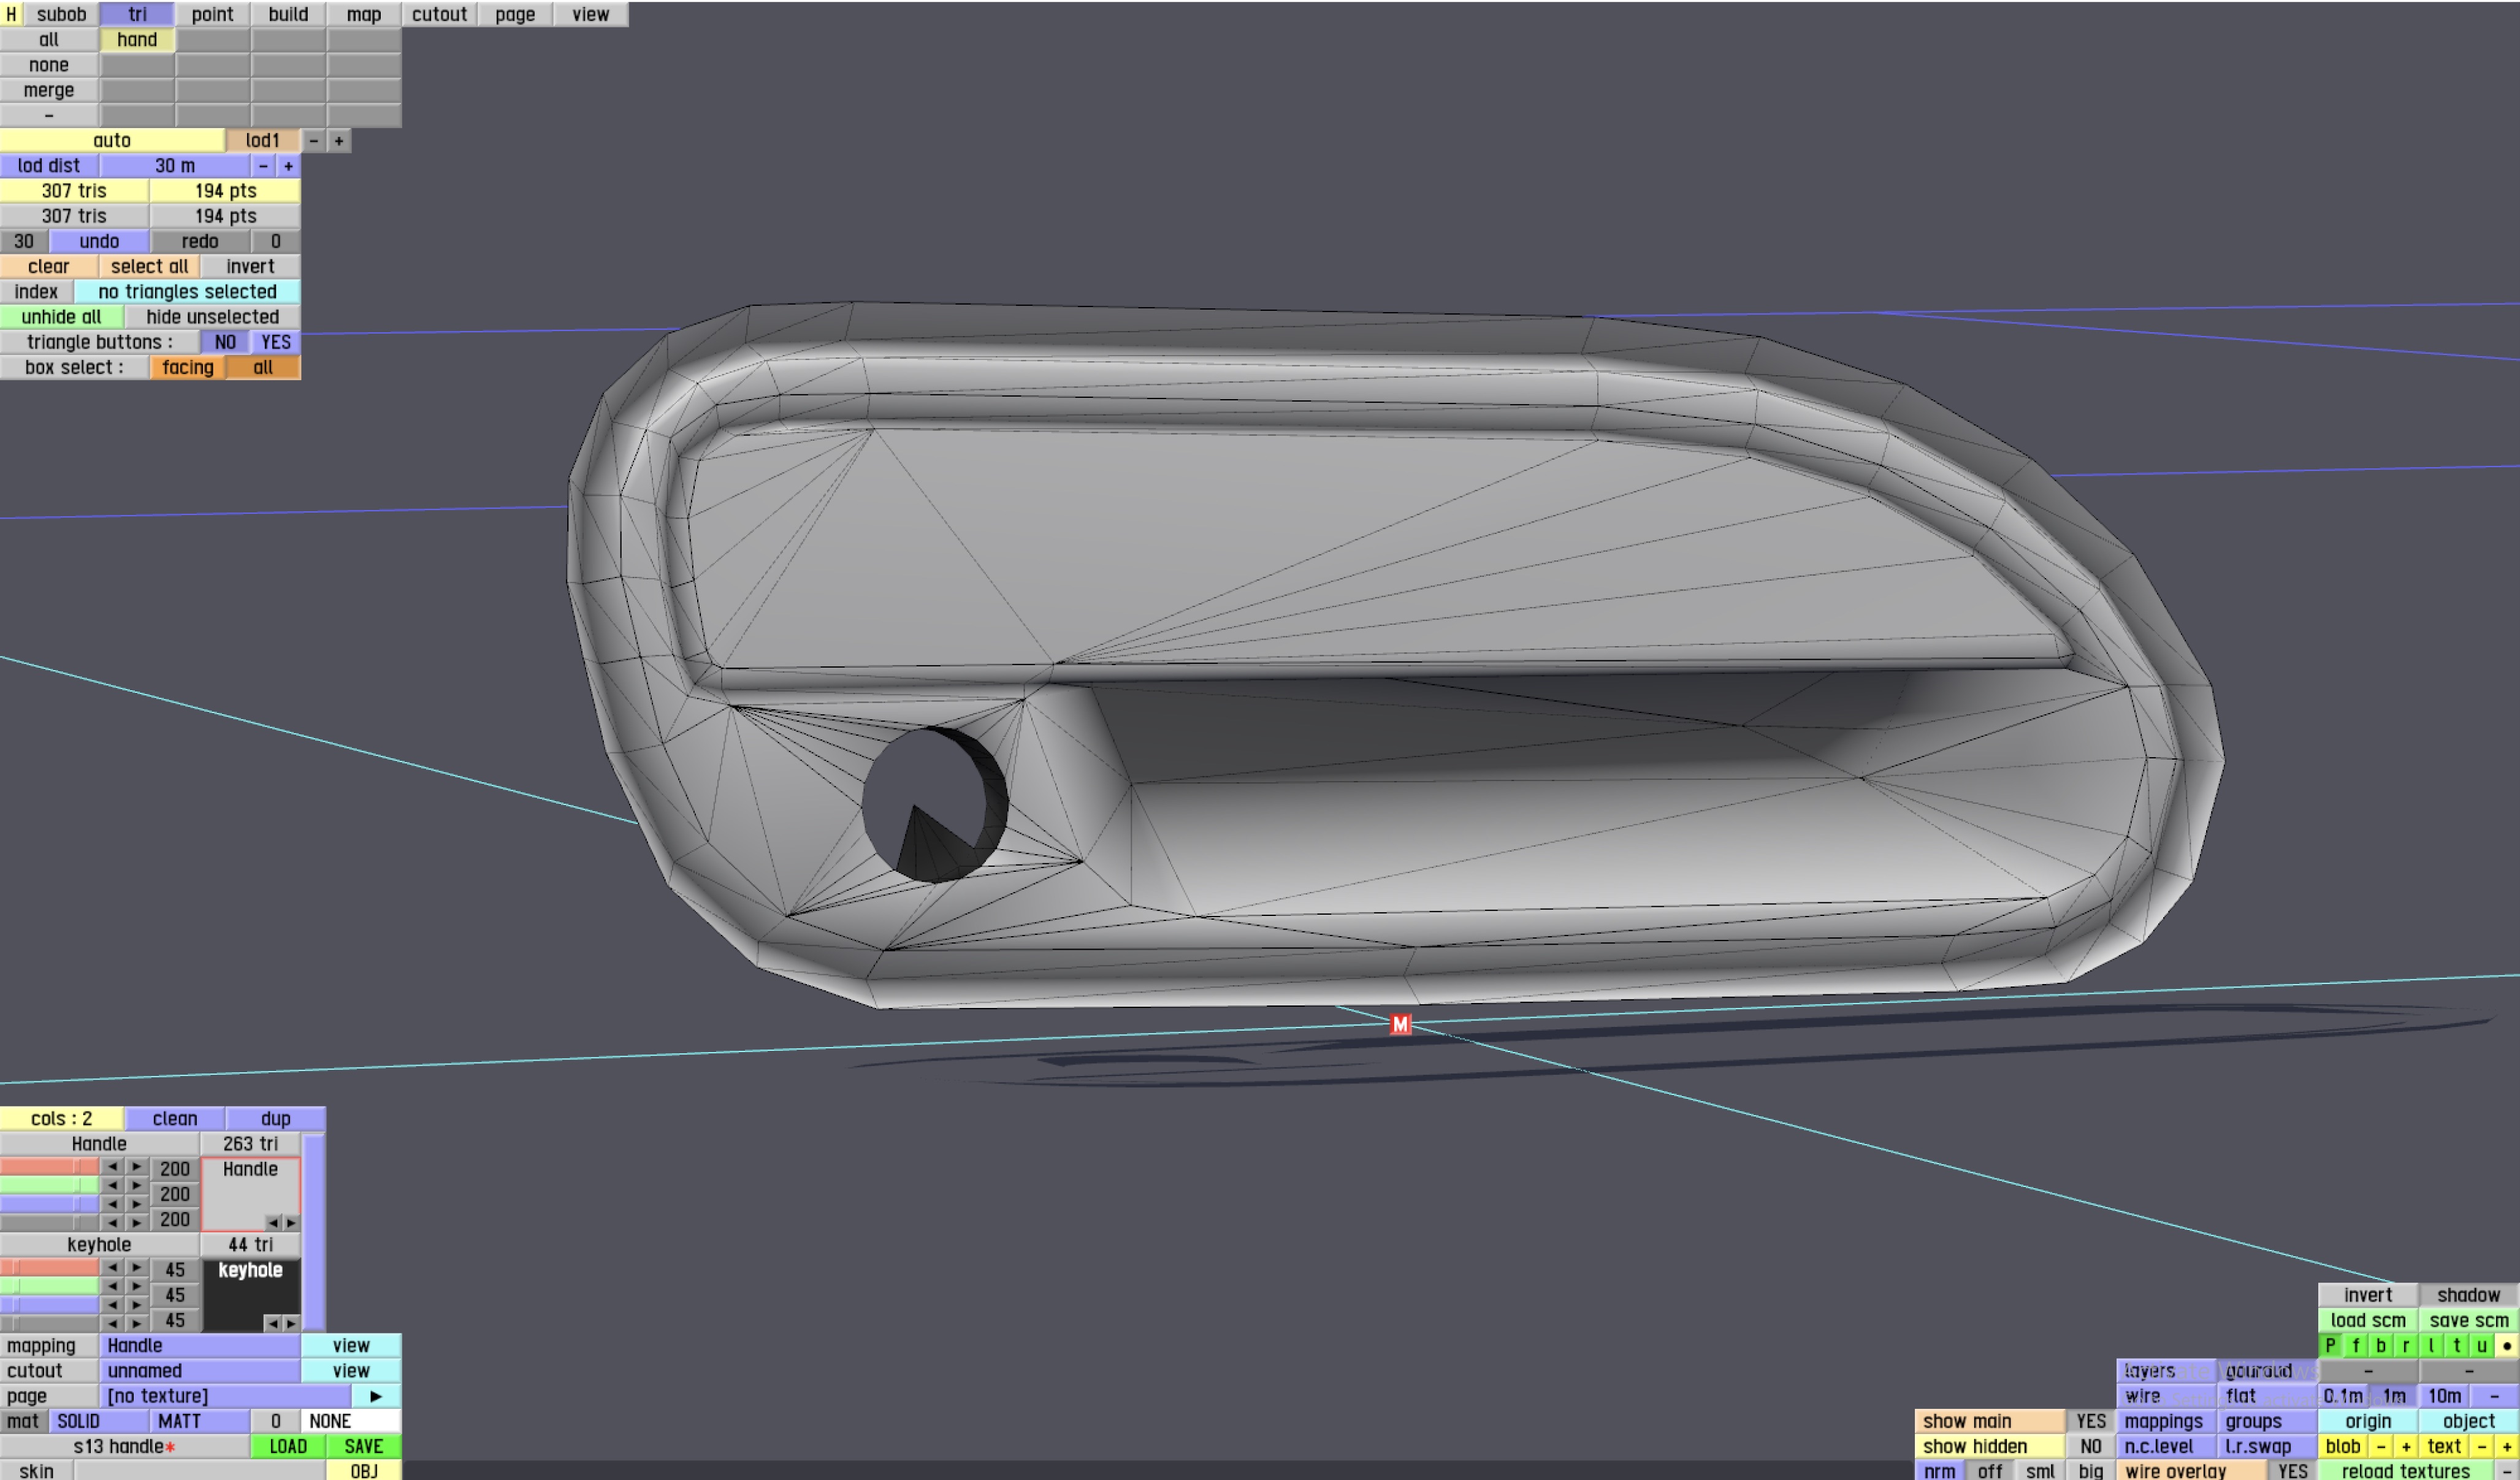The width and height of the screenshot is (2520, 1480).
Task: Increase blob size with plus button
Action: pos(2406,1446)
